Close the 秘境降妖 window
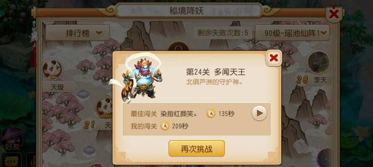373x167 pixels. click(x=334, y=14)
